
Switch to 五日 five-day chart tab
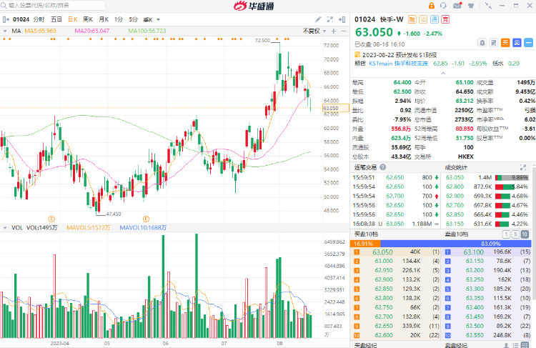coord(56,19)
